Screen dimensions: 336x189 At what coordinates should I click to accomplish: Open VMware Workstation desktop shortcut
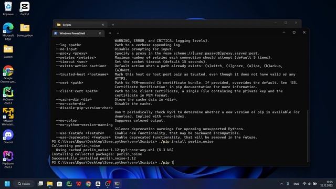tap(8, 117)
